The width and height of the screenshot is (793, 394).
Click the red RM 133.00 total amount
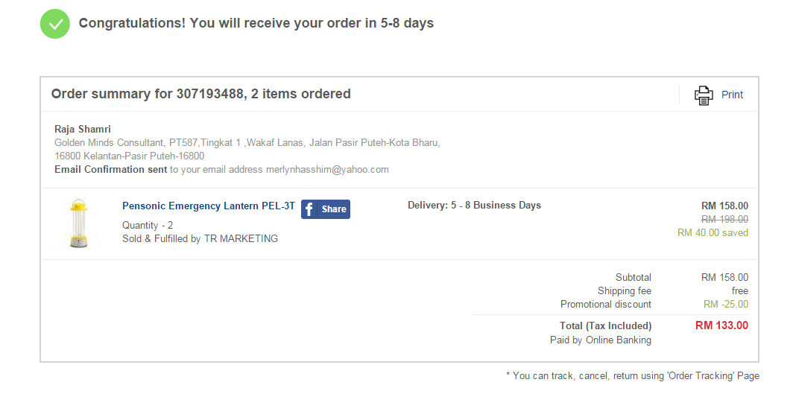click(721, 325)
